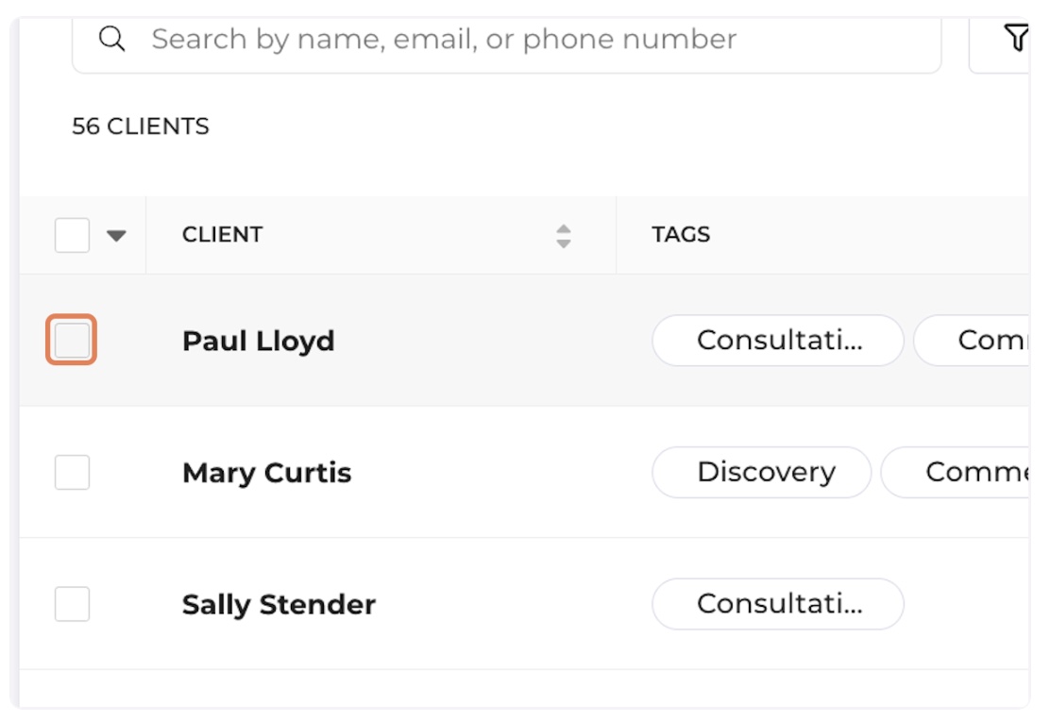1050x721 pixels.
Task: Open Sally Stender's client profile
Action: (x=279, y=605)
